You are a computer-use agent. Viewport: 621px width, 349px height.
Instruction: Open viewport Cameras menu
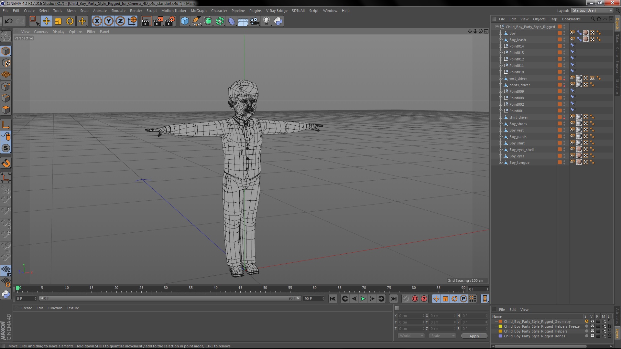pyautogui.click(x=41, y=32)
